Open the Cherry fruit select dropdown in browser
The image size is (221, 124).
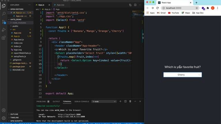coord(183,75)
